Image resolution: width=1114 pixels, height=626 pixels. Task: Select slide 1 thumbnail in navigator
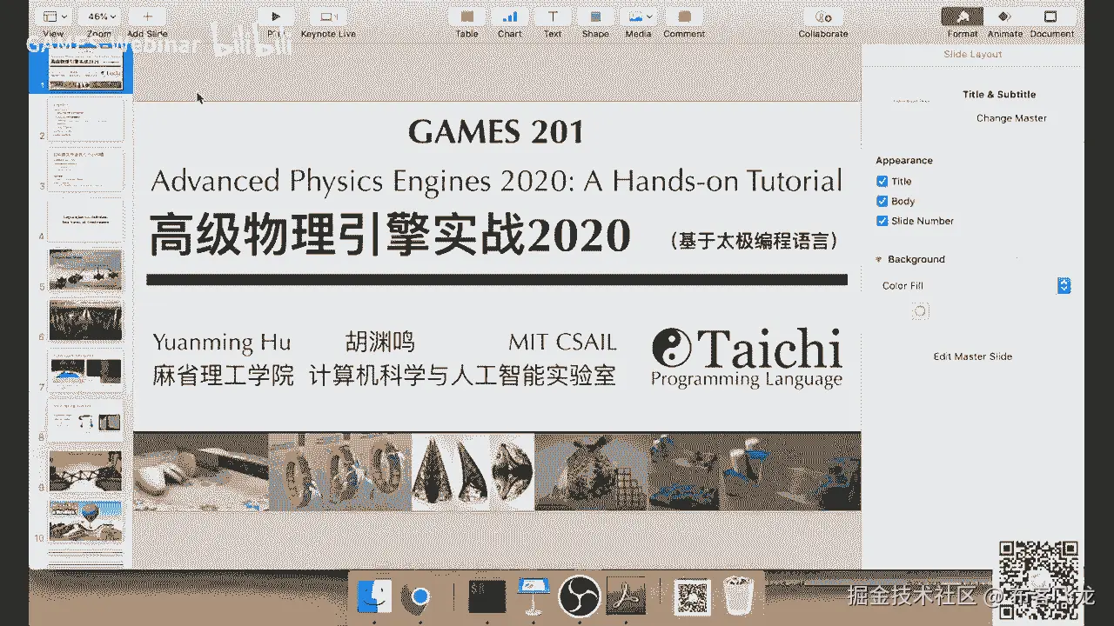coord(84,71)
